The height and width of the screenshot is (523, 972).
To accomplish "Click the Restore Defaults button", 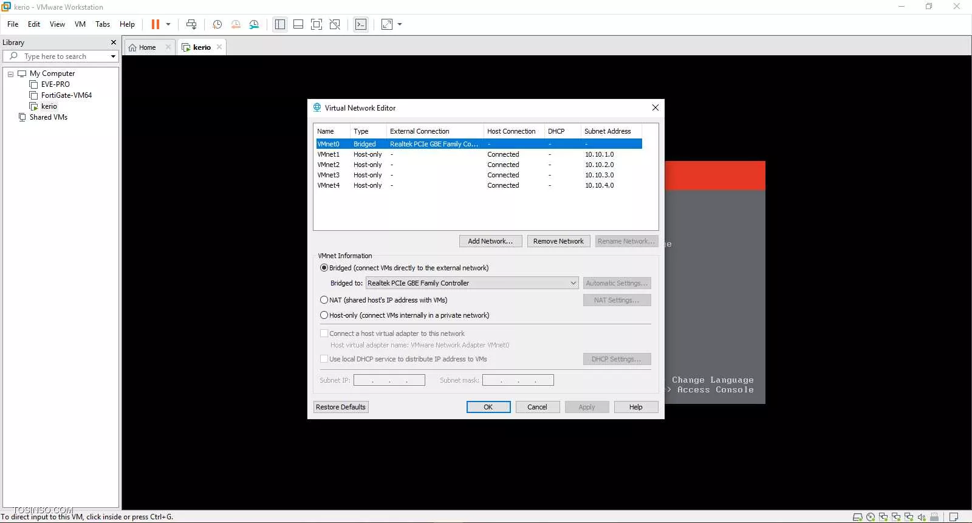I will [x=341, y=407].
